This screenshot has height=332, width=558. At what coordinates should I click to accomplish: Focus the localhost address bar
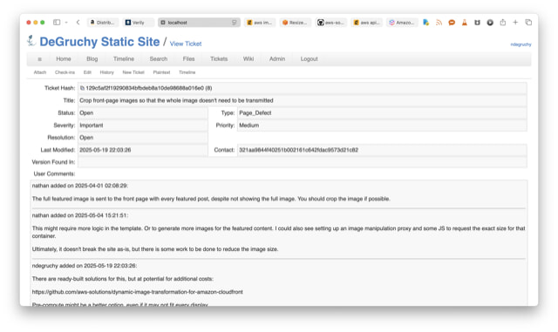(199, 23)
